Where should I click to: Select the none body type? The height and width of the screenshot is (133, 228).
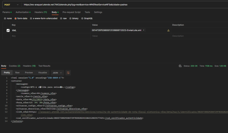click(8, 19)
